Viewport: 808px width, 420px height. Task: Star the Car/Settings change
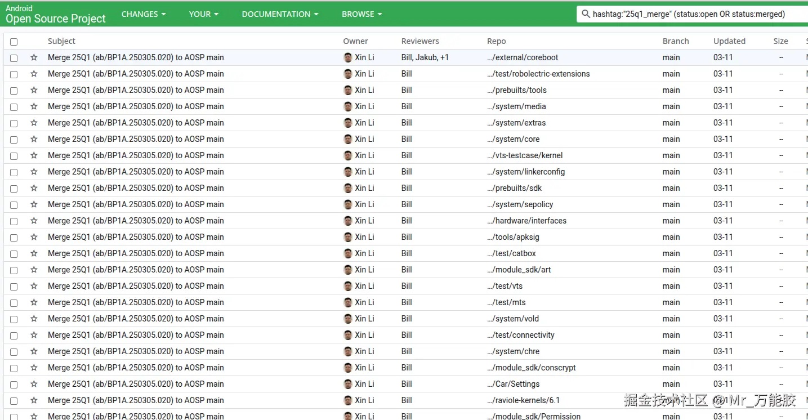click(x=34, y=384)
